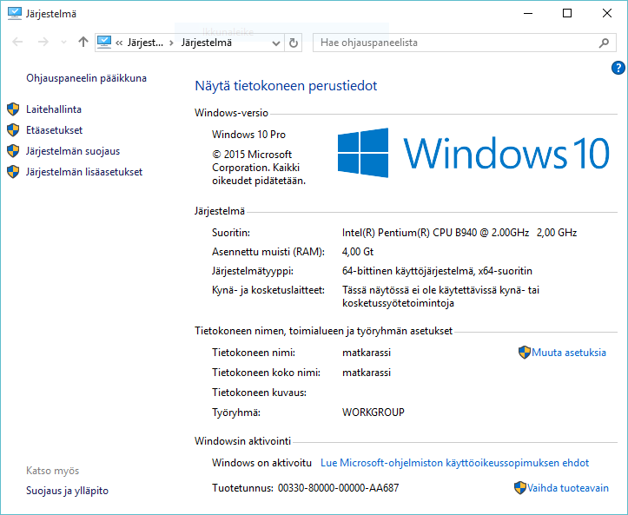The height and width of the screenshot is (515, 628).
Task: Click product ID '00330-80000-00000-AA687'
Action: tap(339, 488)
